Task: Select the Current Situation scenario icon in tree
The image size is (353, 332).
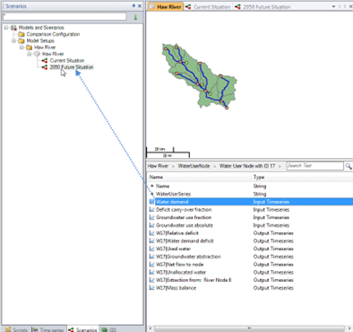Action: [x=45, y=61]
